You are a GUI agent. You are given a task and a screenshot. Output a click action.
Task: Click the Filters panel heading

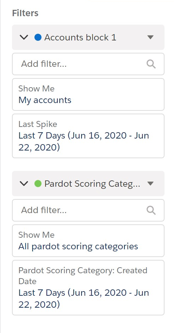25,13
